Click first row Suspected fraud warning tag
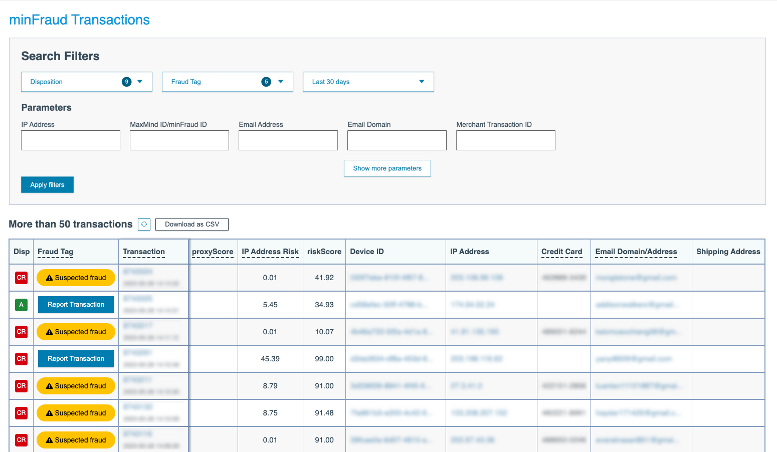Screen dimensions: 777x452 point(76,278)
